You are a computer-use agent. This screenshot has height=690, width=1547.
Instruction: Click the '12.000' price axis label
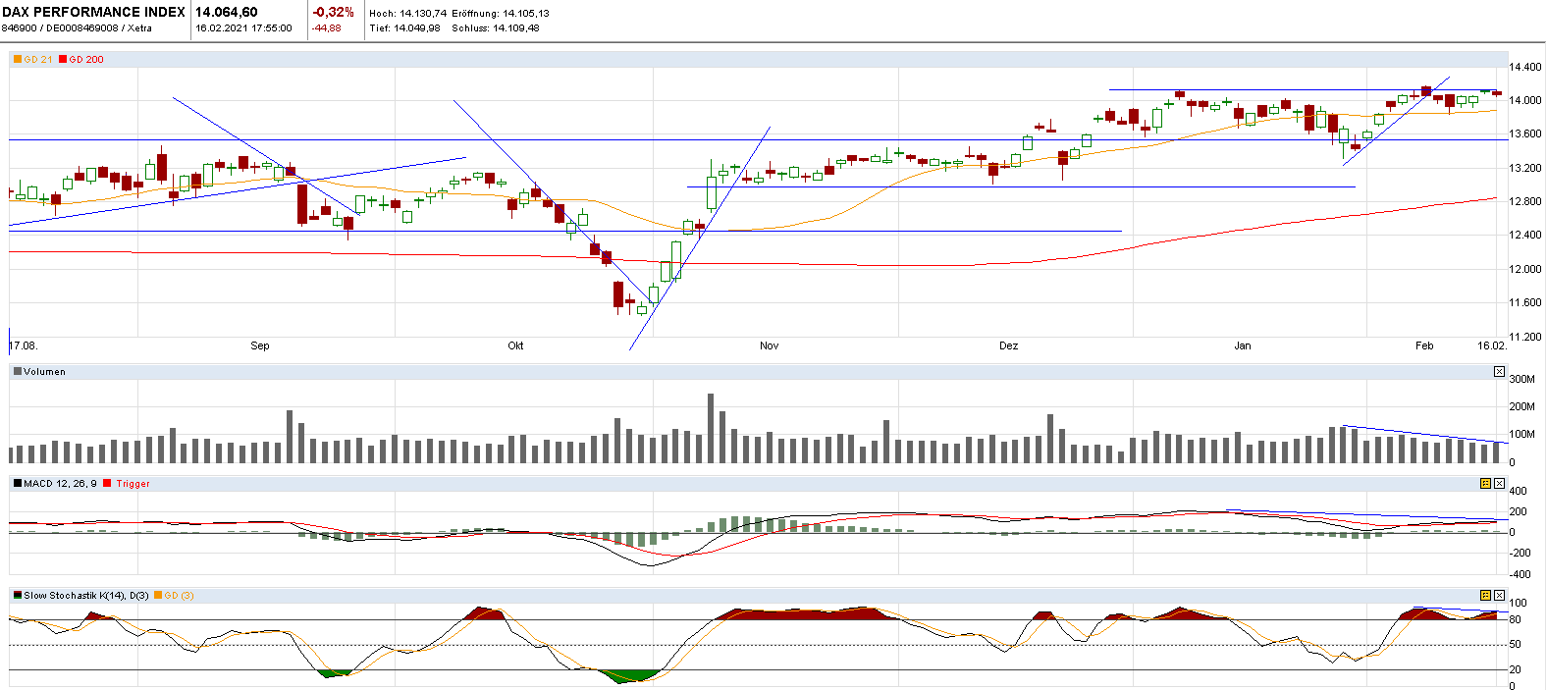1525,269
